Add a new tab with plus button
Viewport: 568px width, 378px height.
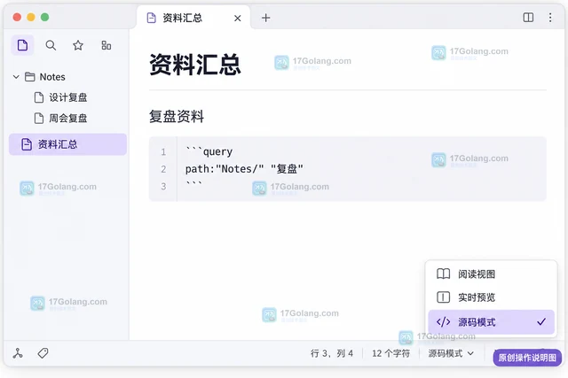pos(266,18)
